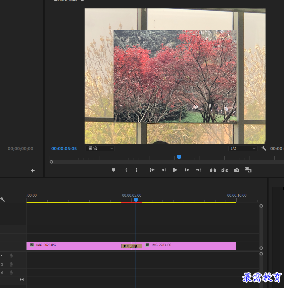The image size is (284, 288).
Task: Play the sequence preview
Action: point(175,170)
